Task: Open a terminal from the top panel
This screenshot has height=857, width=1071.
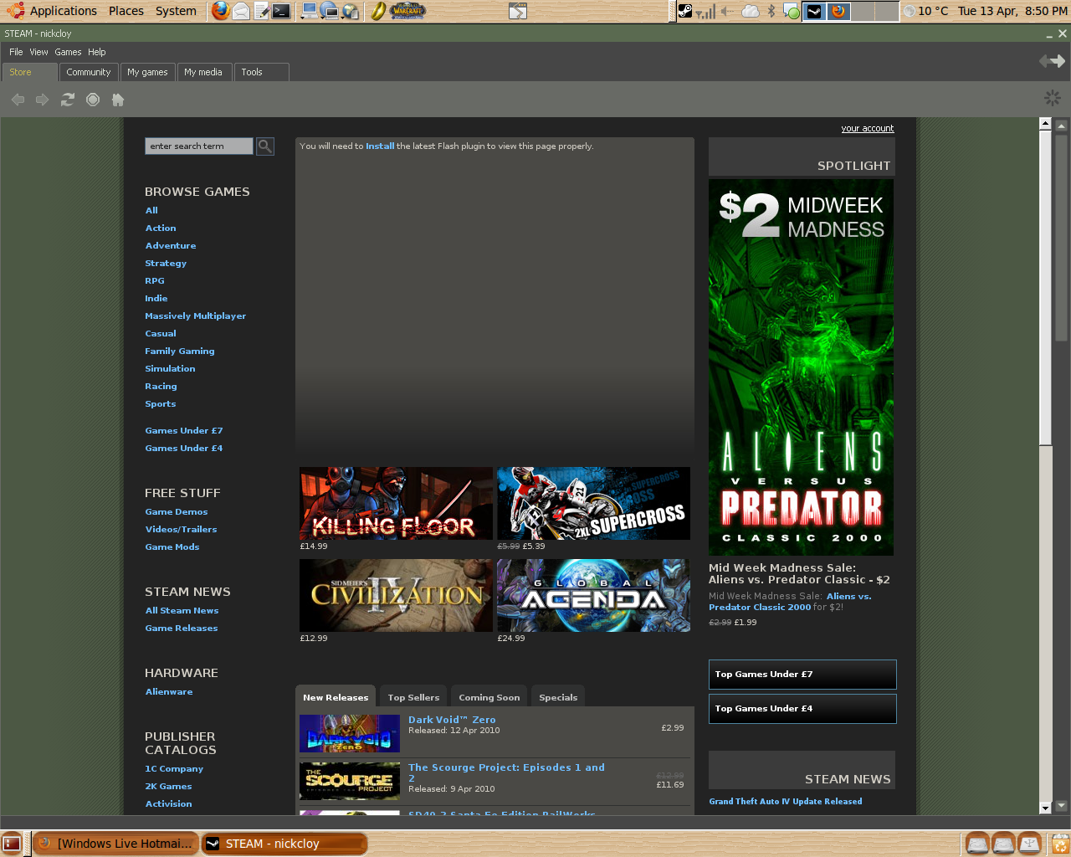Action: point(279,11)
